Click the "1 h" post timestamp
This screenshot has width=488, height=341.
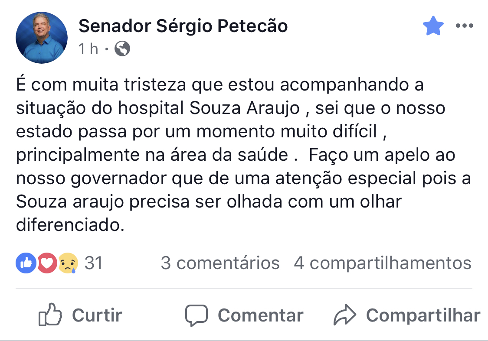point(88,49)
